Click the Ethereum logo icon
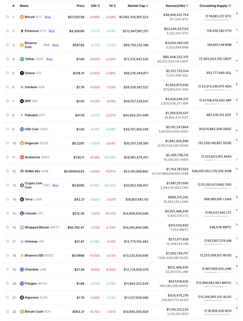 pyautogui.click(x=22, y=31)
